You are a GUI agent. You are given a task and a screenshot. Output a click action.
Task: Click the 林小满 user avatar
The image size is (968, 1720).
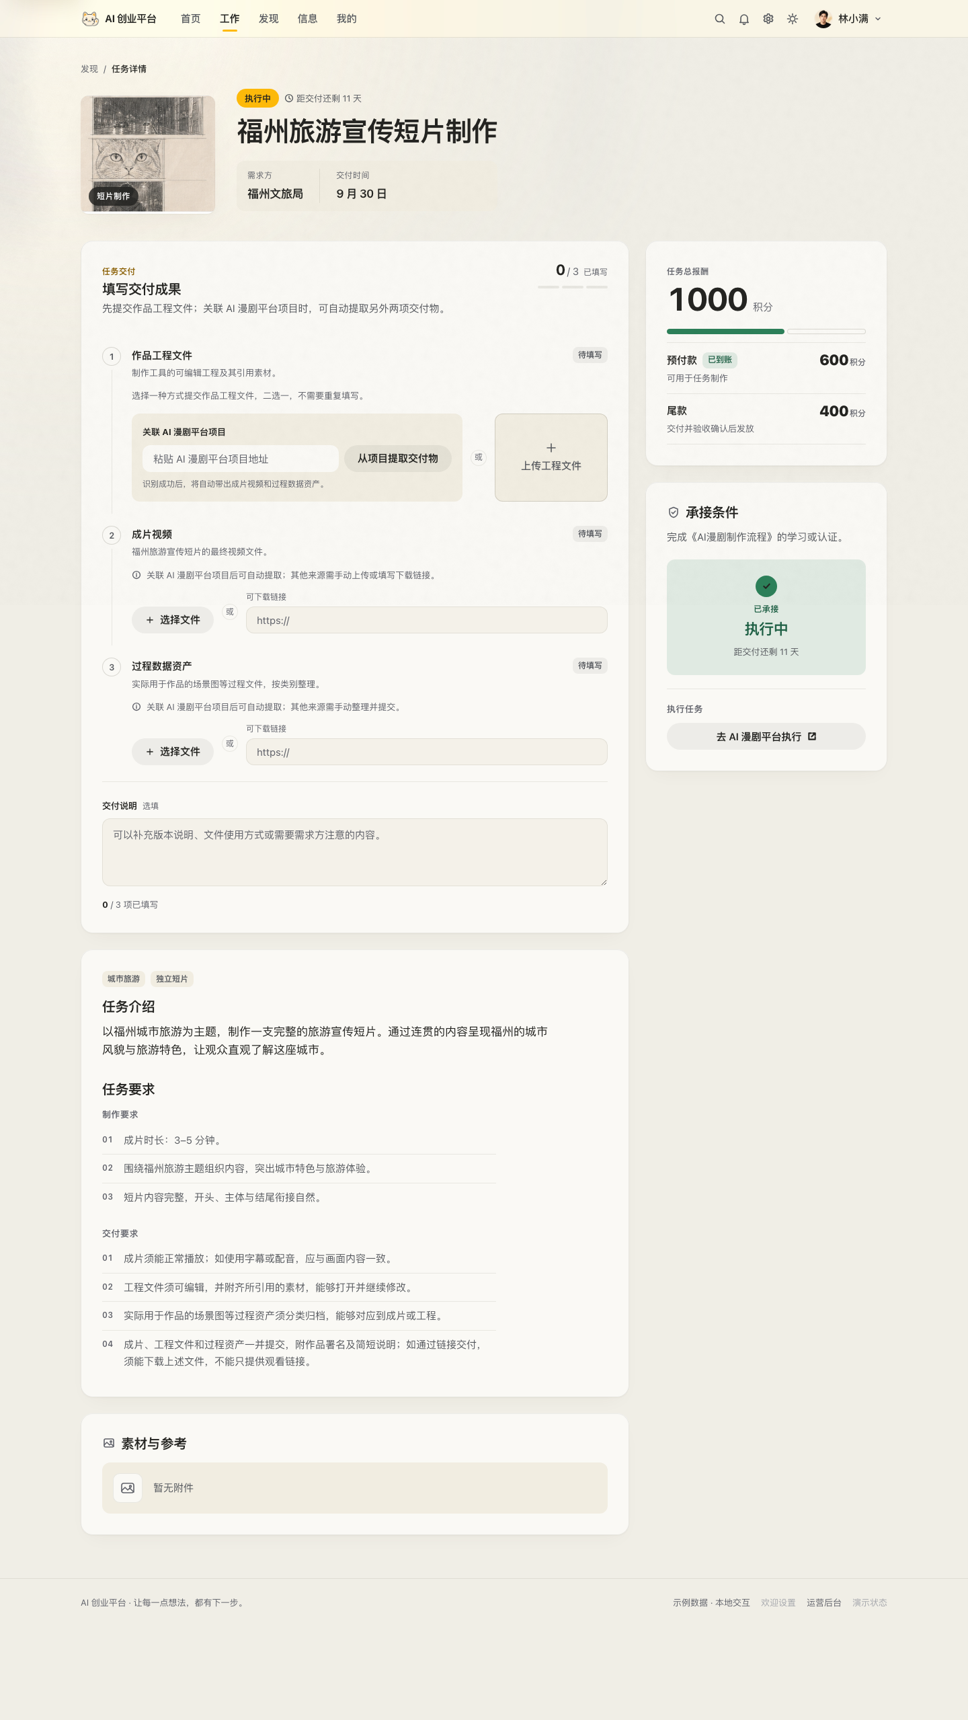tap(823, 19)
